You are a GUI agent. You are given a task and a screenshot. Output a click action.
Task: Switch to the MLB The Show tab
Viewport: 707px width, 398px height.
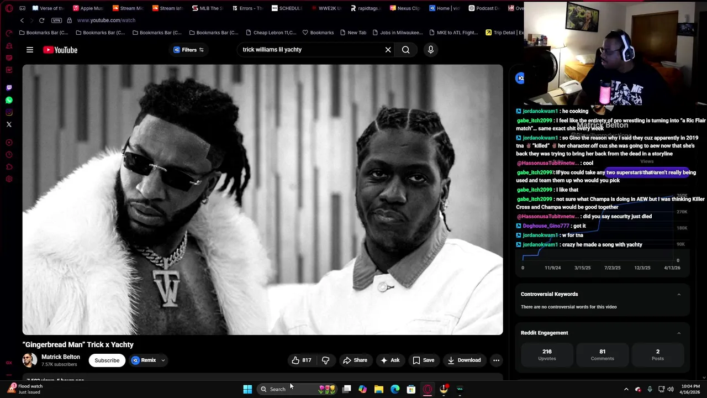(x=207, y=8)
